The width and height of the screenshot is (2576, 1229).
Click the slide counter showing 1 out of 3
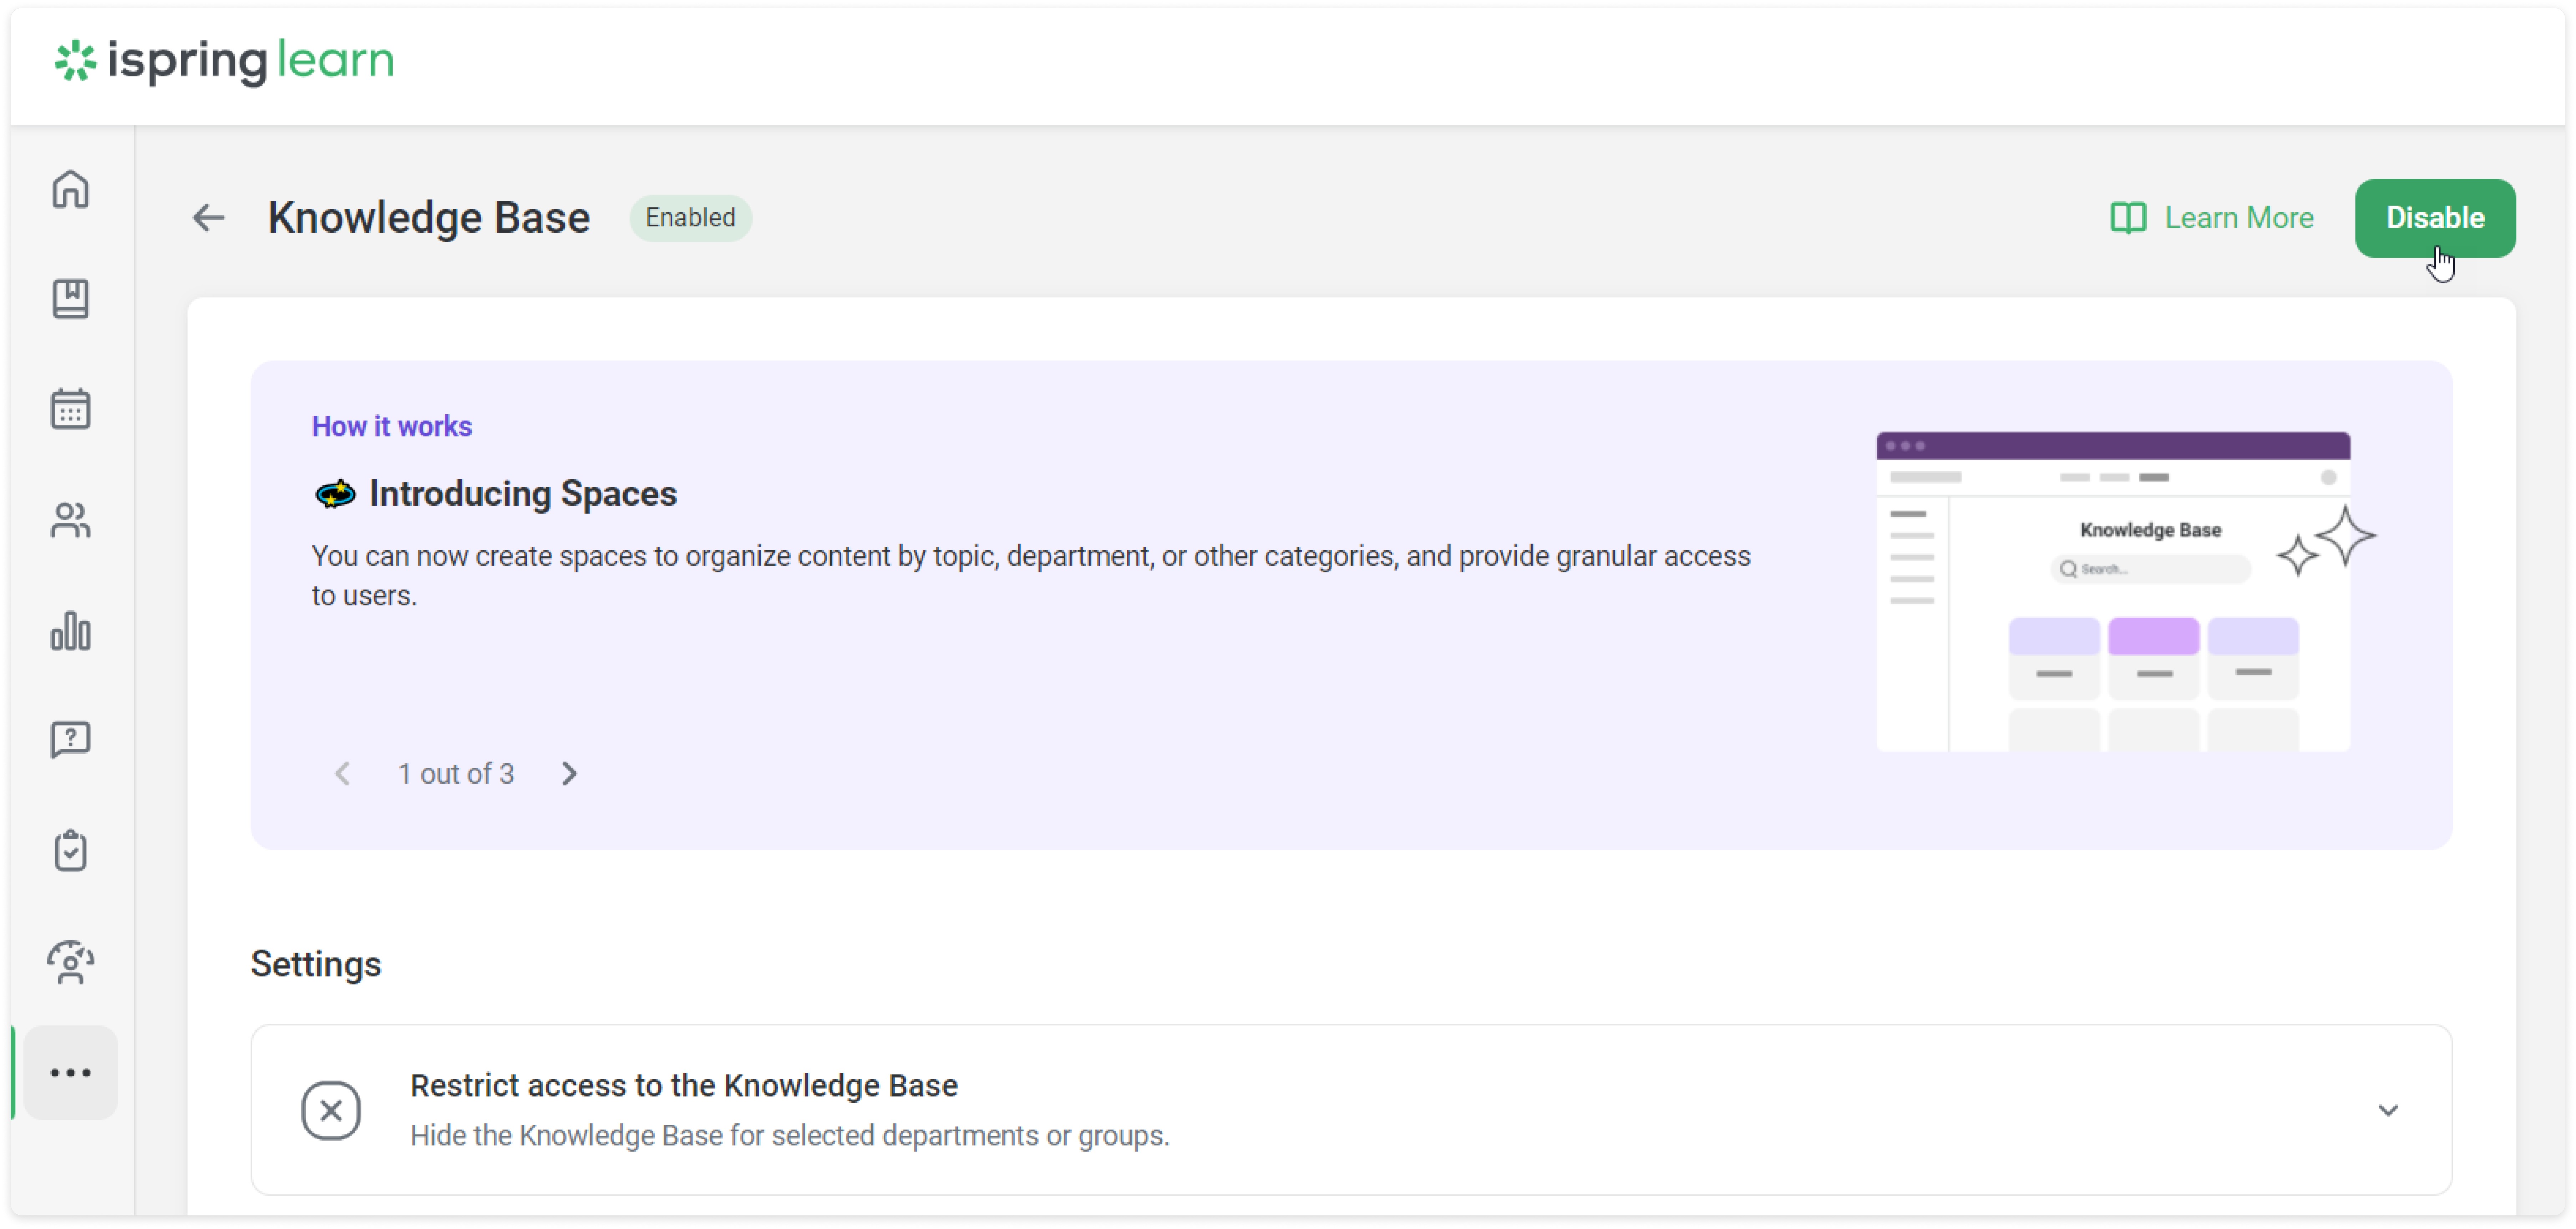coord(456,773)
